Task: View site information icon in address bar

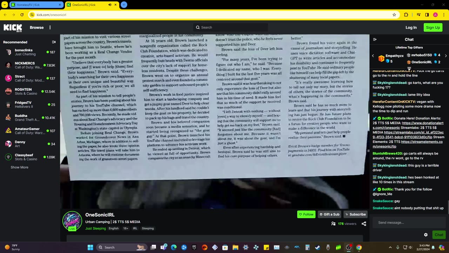Action: click(32, 15)
